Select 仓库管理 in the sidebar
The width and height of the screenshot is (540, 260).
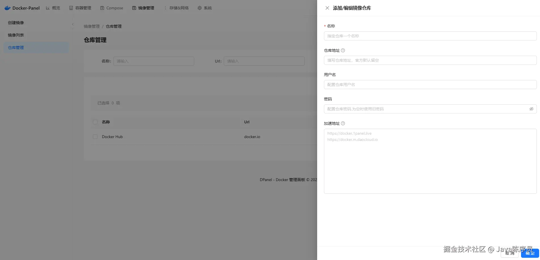(x=36, y=48)
